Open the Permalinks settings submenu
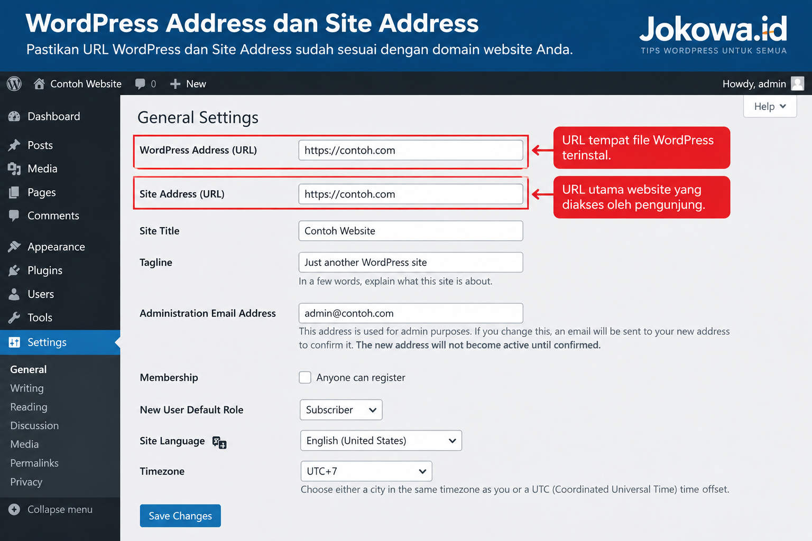The height and width of the screenshot is (541, 812). coord(34,463)
